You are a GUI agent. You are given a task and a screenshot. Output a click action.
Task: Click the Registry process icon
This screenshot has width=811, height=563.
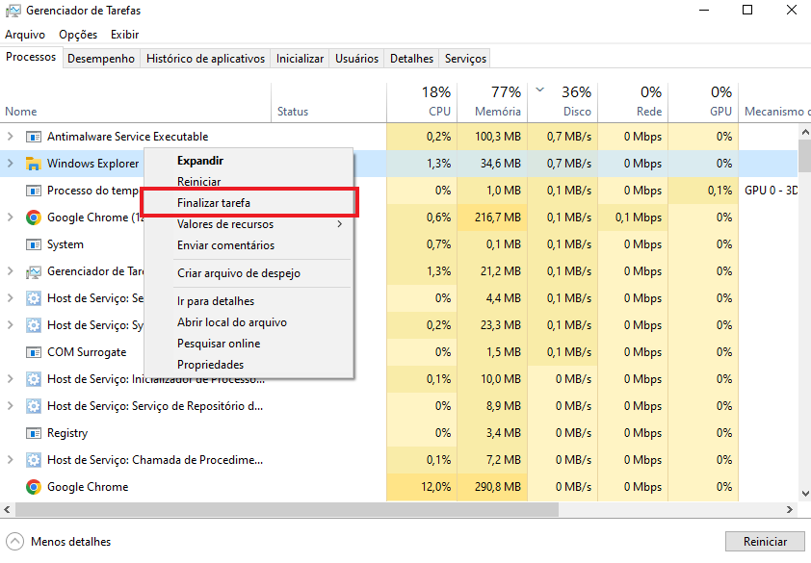(x=34, y=433)
